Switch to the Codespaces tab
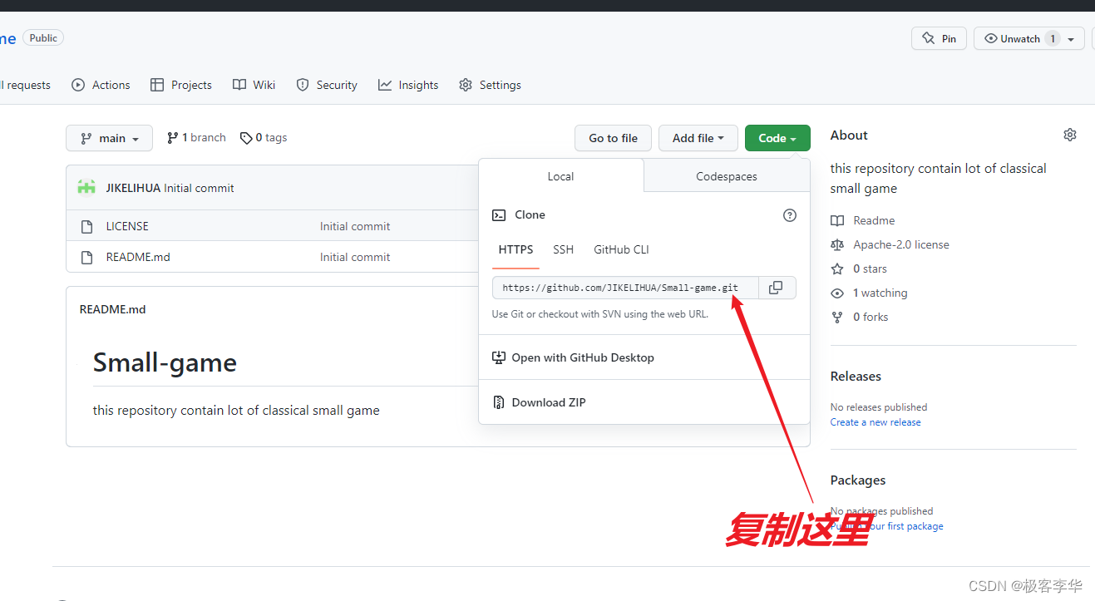Image resolution: width=1095 pixels, height=601 pixels. click(x=727, y=176)
